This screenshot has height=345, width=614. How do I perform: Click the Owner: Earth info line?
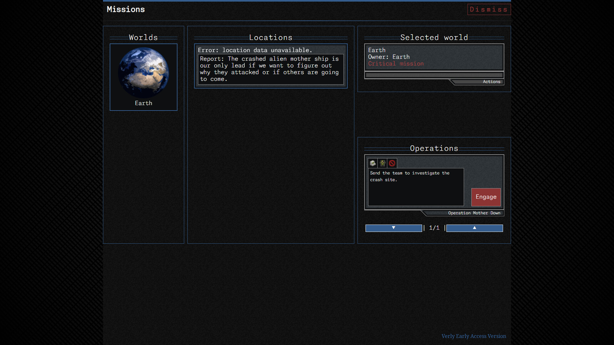[389, 57]
